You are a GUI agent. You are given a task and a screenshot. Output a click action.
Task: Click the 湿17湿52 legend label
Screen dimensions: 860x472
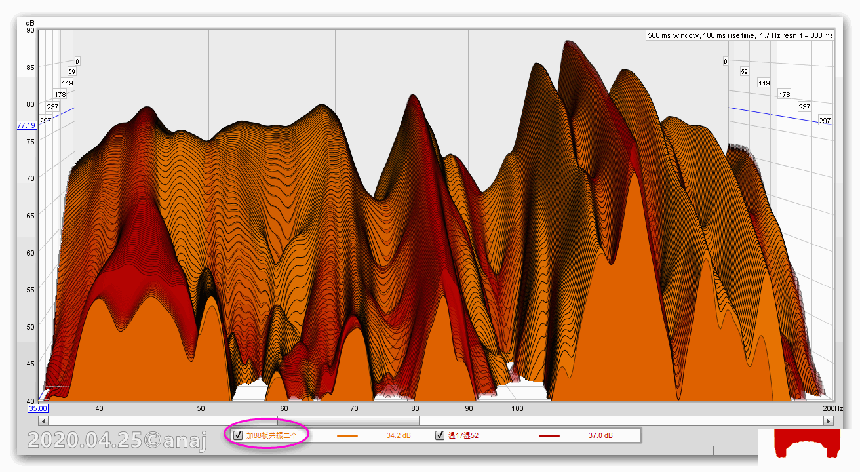click(x=463, y=435)
